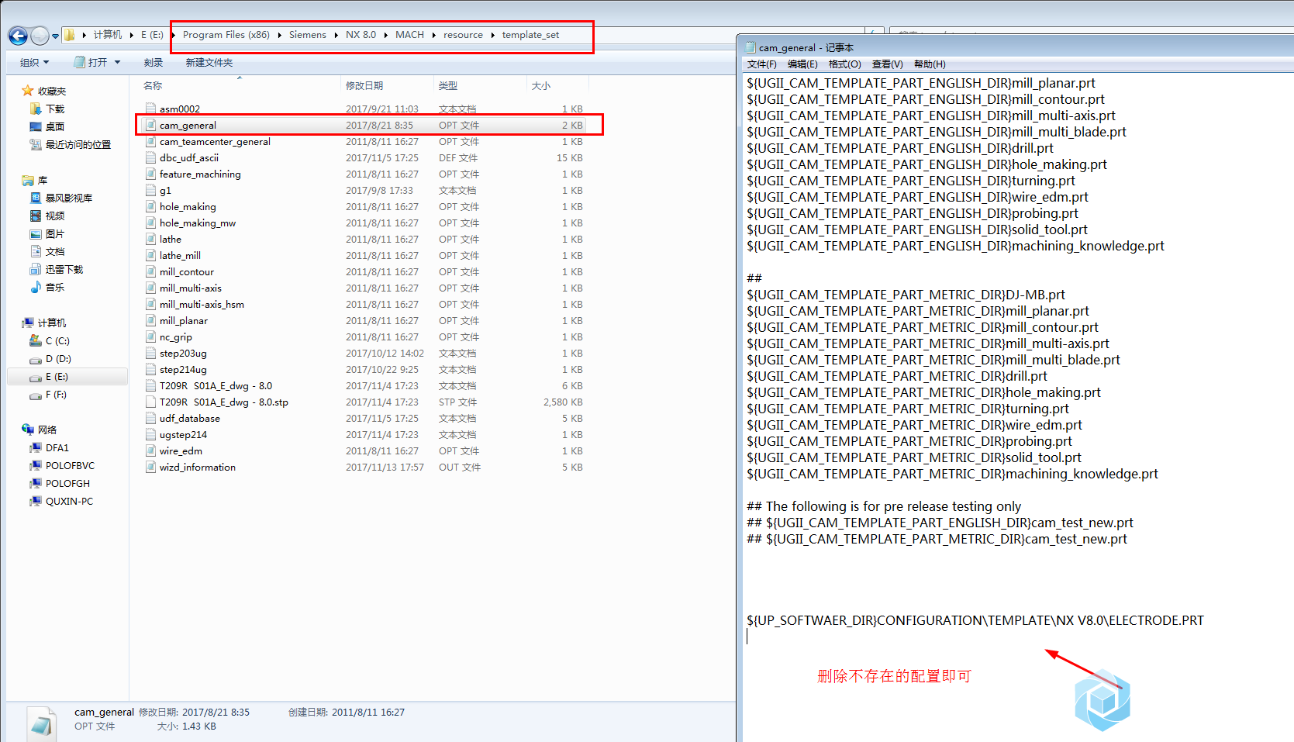Open drive E (E:) in sidebar
Viewport: 1294px width, 742px height.
(57, 376)
